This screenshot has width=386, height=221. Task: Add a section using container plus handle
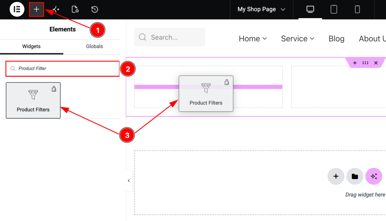(x=355, y=63)
